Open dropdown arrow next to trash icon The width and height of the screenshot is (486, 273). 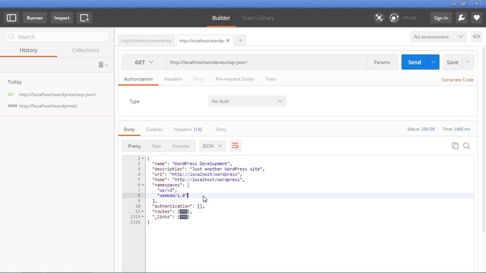tap(106, 65)
